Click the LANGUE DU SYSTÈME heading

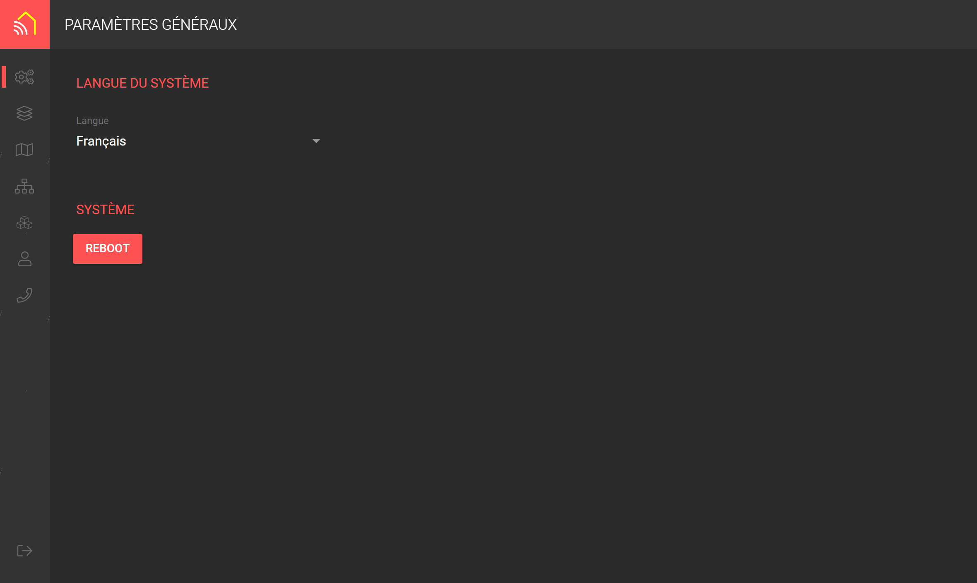coord(142,83)
